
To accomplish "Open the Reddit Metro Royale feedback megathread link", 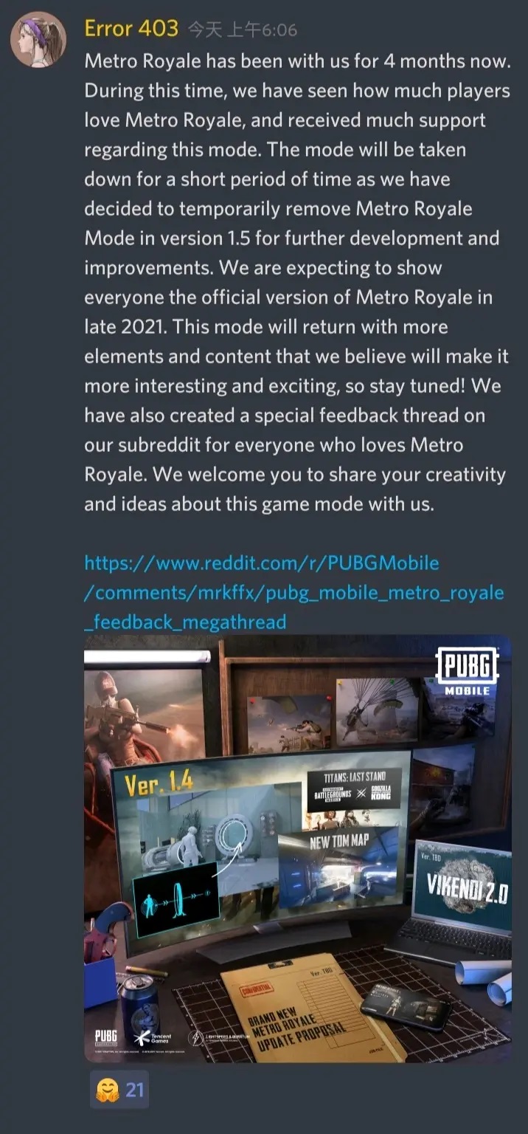I will pos(294,592).
